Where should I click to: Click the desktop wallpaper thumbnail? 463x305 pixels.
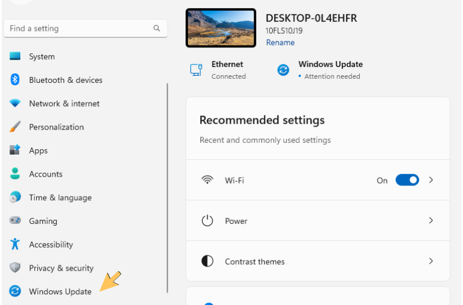click(x=221, y=28)
